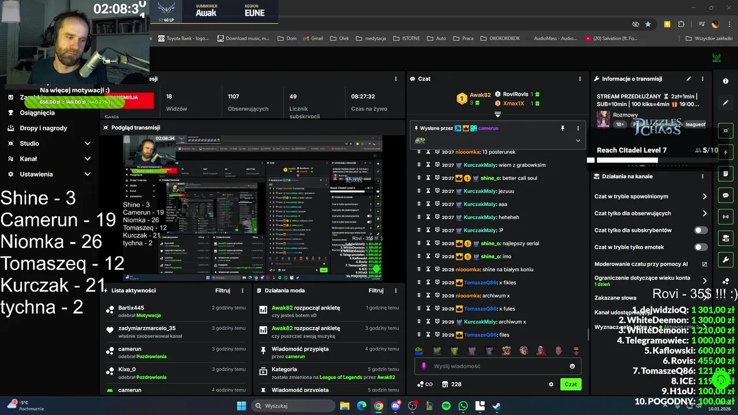Image resolution: width=738 pixels, height=415 pixels.
Task: Open the pinned message three-dot menu
Action: (578, 128)
